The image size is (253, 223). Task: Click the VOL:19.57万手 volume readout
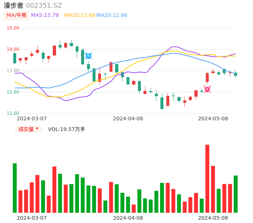[66, 129]
